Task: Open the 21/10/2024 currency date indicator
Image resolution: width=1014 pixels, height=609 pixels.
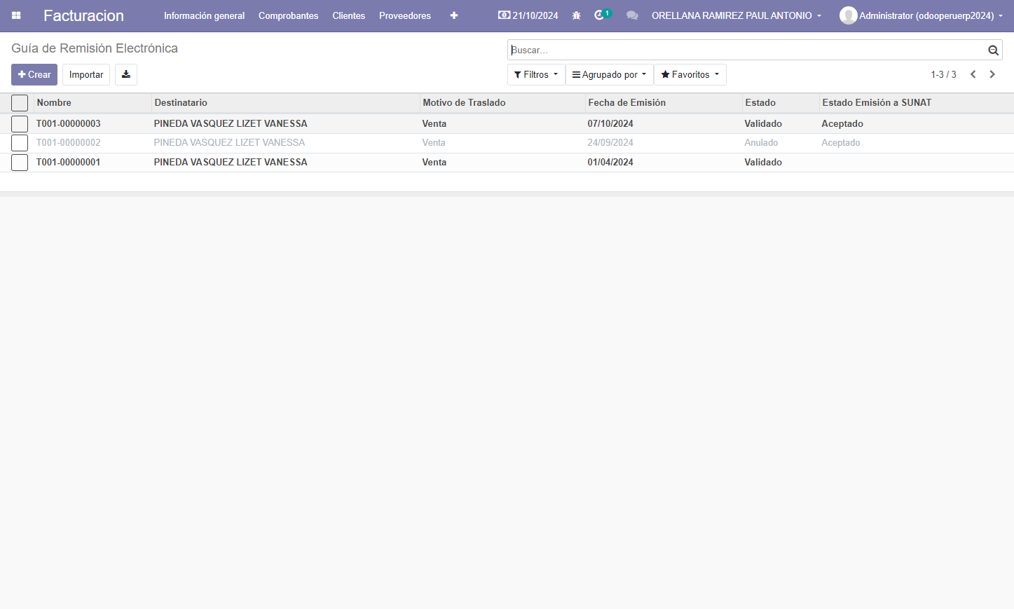Action: (528, 15)
